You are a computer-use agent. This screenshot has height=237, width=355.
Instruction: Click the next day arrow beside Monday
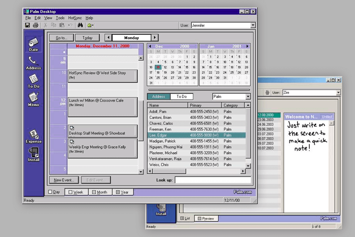155,37
